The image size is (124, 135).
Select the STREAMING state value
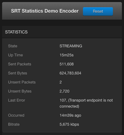point(71,46)
